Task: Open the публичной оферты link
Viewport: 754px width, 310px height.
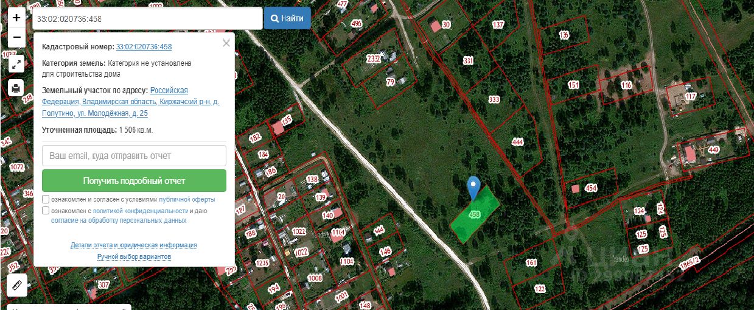Action: 187,200
